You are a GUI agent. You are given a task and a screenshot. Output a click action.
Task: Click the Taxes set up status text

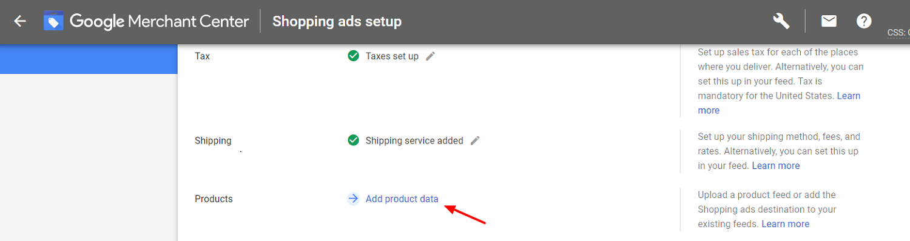pyautogui.click(x=392, y=56)
